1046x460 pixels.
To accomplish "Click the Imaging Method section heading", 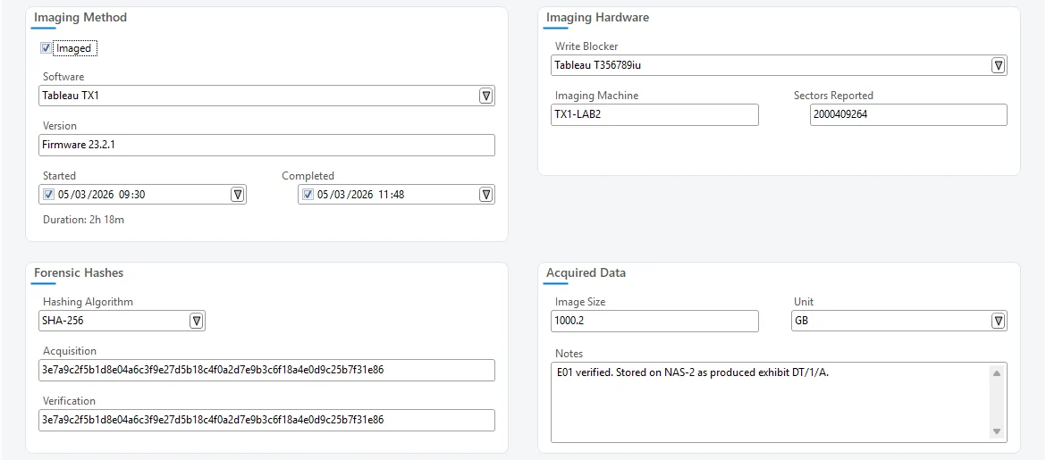I will click(x=80, y=17).
